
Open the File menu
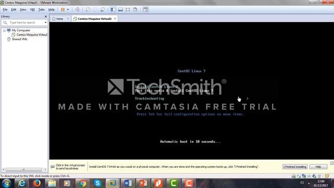click(x=5, y=9)
